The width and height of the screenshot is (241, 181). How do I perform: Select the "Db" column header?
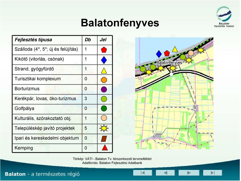(x=88, y=40)
